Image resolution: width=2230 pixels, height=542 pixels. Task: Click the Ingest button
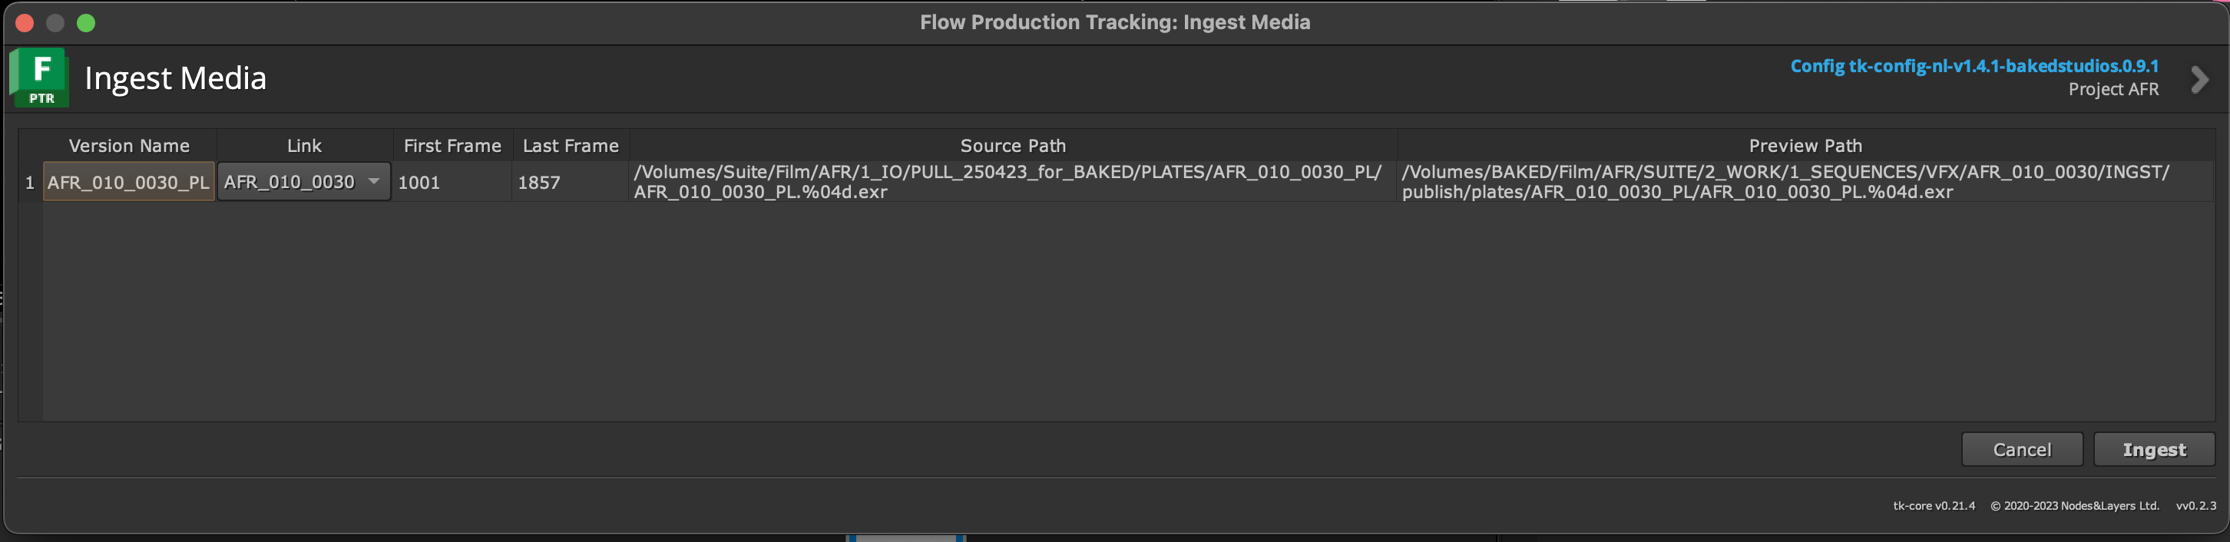coord(2153,449)
